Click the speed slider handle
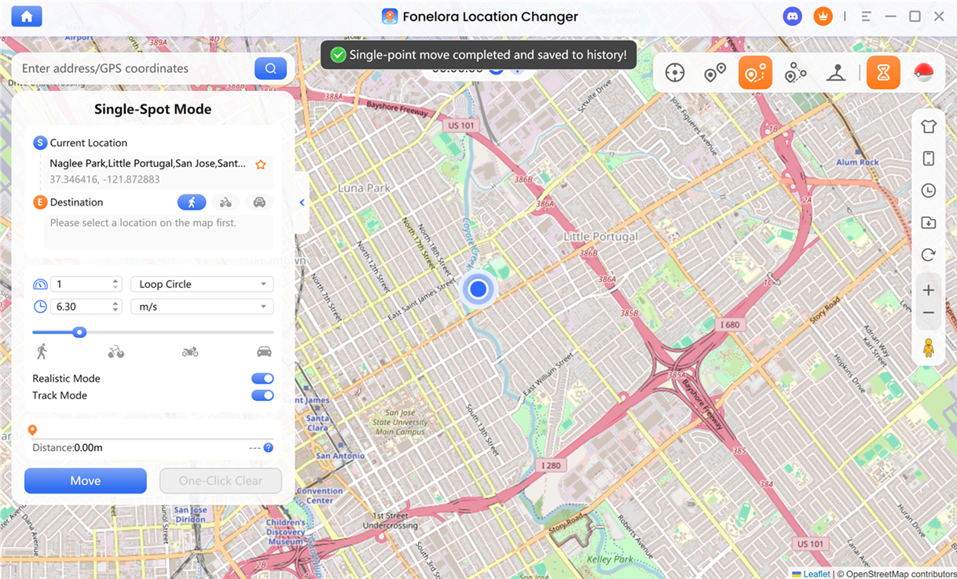 pos(79,332)
